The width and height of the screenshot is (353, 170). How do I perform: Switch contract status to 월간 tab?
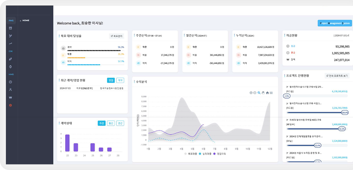click(x=111, y=123)
